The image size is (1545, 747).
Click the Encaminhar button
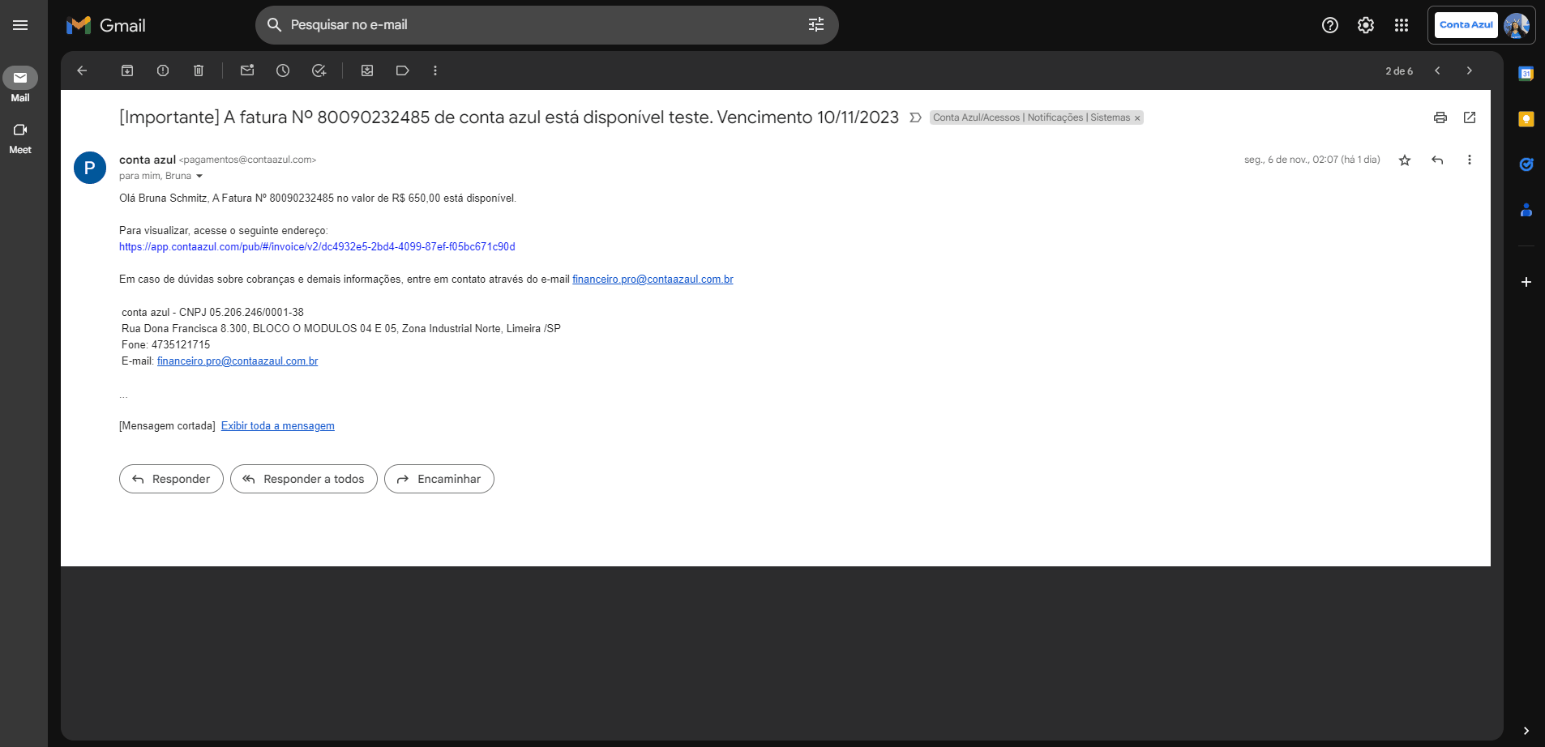point(439,479)
